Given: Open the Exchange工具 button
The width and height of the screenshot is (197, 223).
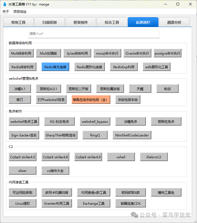Looking at the screenshot, I should 94,203.
